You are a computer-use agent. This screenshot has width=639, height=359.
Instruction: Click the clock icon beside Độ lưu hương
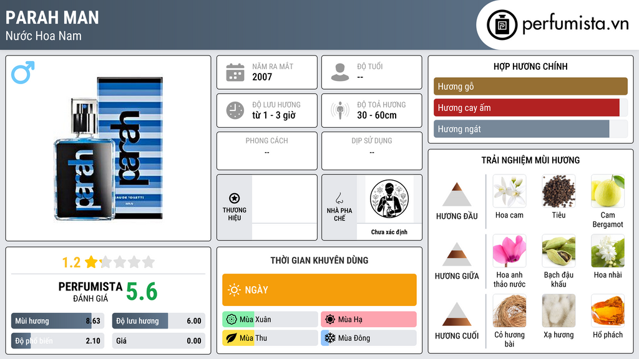pyautogui.click(x=235, y=110)
